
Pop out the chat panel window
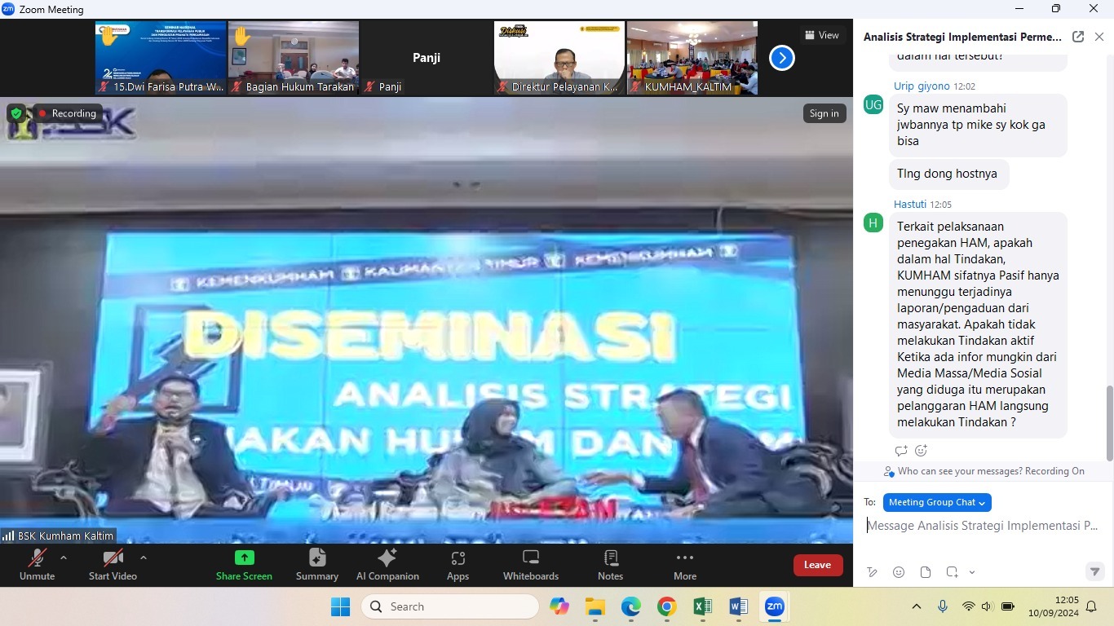tap(1078, 37)
